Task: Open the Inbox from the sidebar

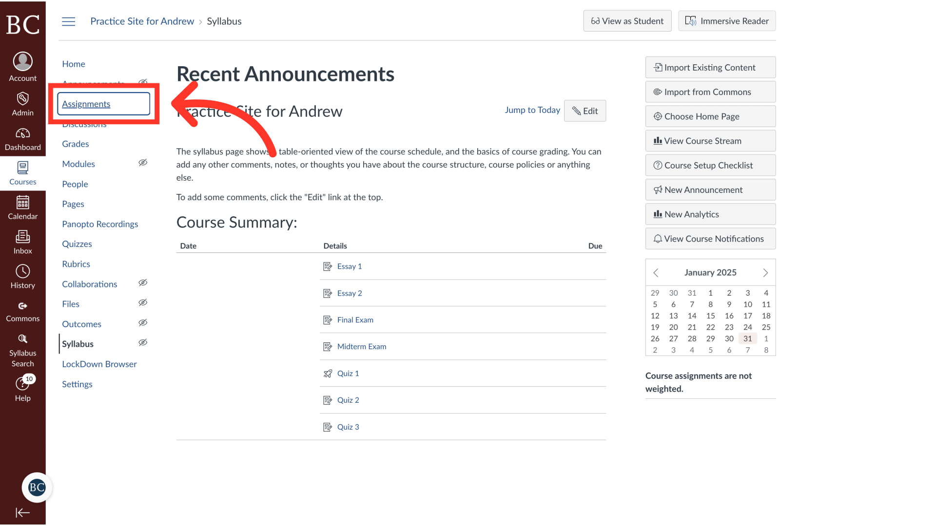Action: pyautogui.click(x=22, y=242)
